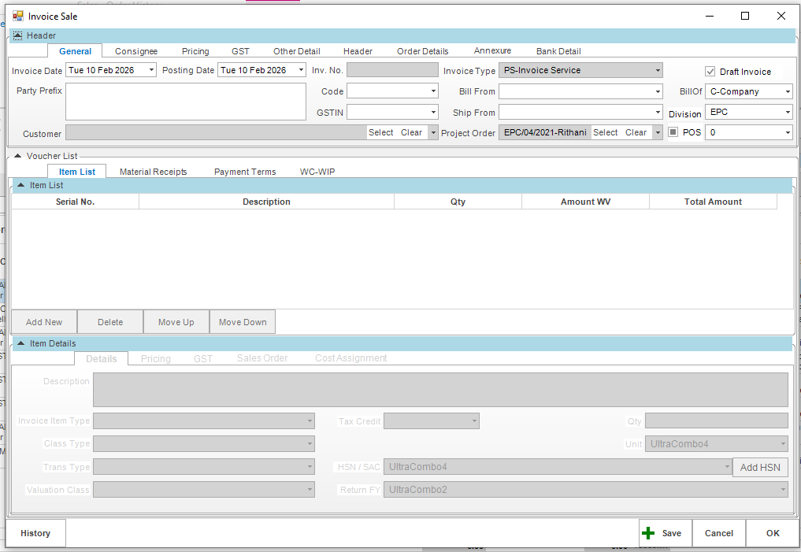Collapse the Item Details panel

click(x=20, y=343)
